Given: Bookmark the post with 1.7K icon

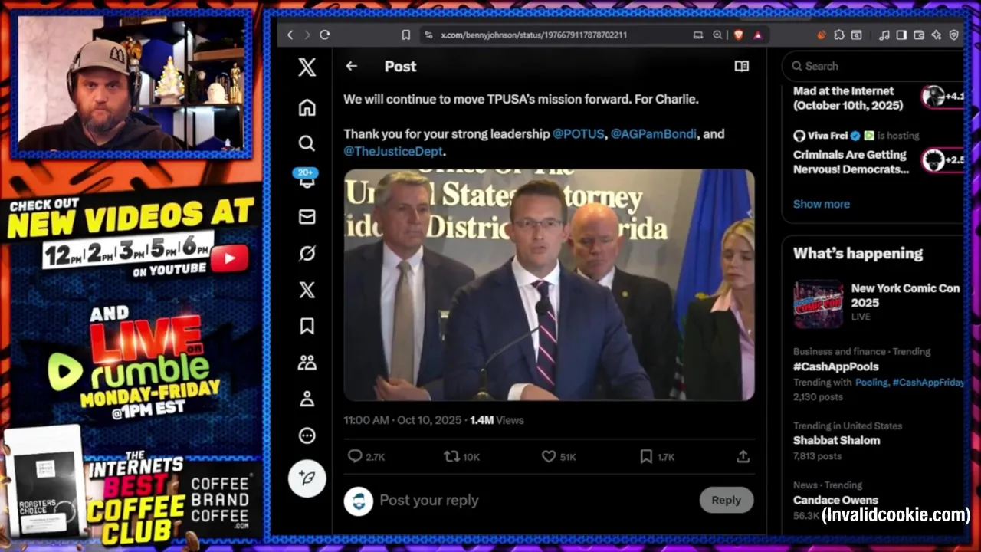Looking at the screenshot, I should 657,456.
